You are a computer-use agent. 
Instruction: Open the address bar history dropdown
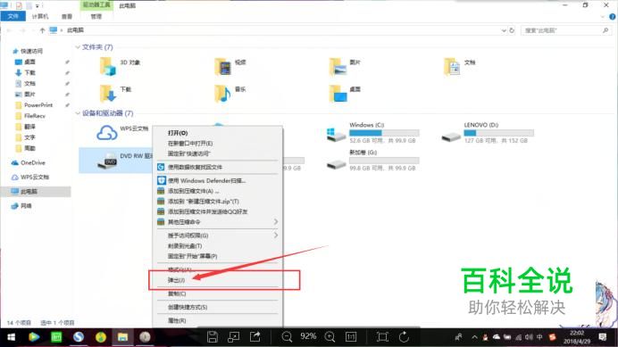(x=504, y=30)
